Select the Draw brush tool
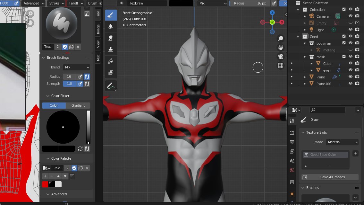364x205 pixels. click(x=111, y=15)
